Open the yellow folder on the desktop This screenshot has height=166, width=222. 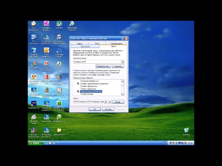click(59, 132)
